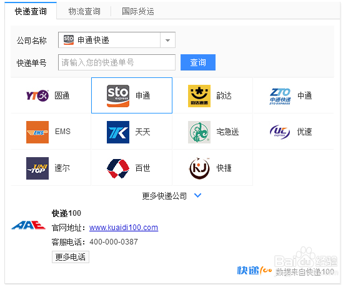Screen dimensions: 358x285
Task: Click the 百世 label text
Action: click(142, 168)
